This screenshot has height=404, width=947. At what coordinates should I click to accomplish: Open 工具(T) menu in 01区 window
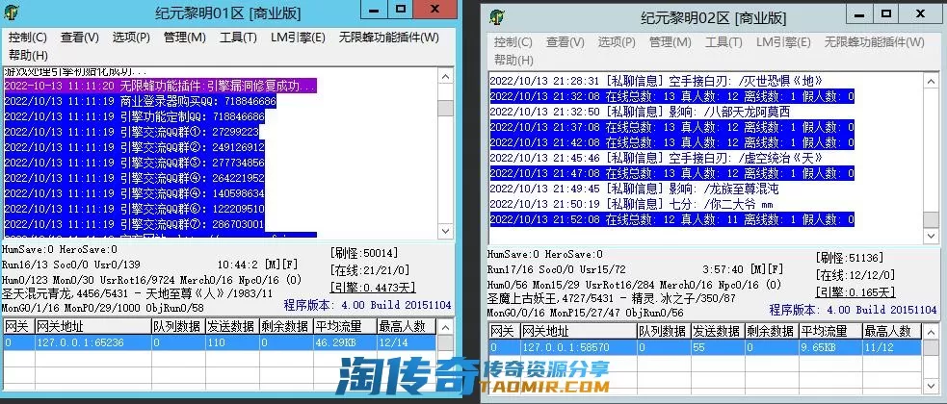(x=238, y=38)
